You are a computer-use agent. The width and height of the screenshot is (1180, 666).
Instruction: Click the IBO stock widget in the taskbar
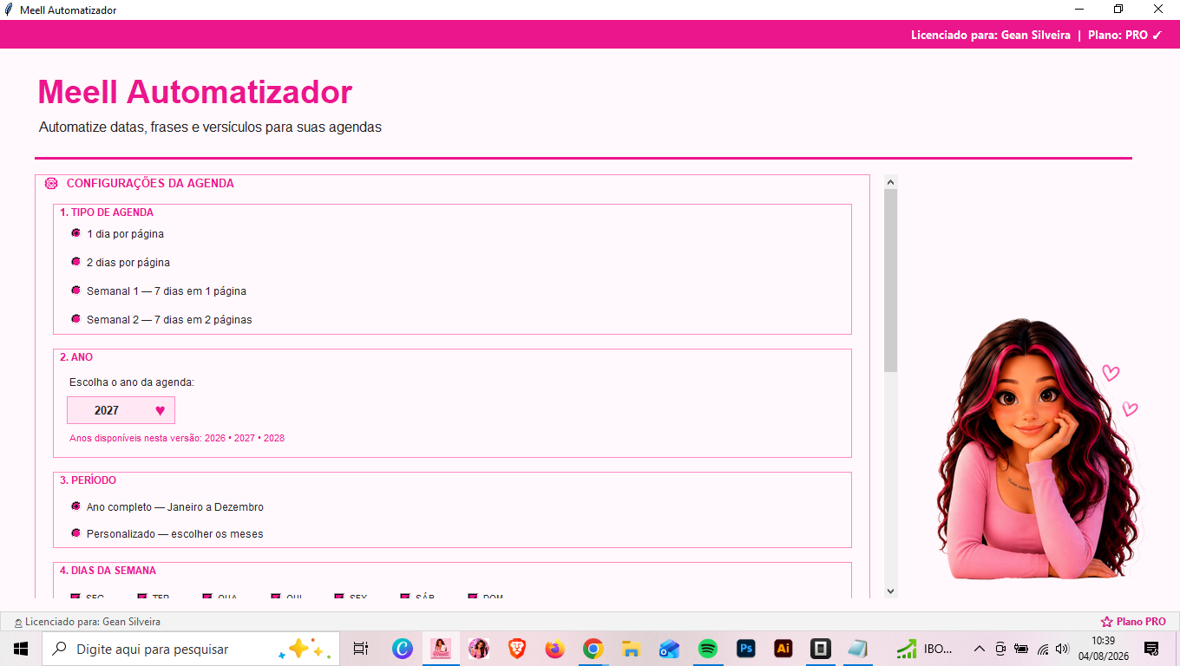point(926,649)
